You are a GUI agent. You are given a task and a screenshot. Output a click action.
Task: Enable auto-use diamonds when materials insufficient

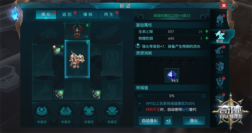[x=140, y=110]
